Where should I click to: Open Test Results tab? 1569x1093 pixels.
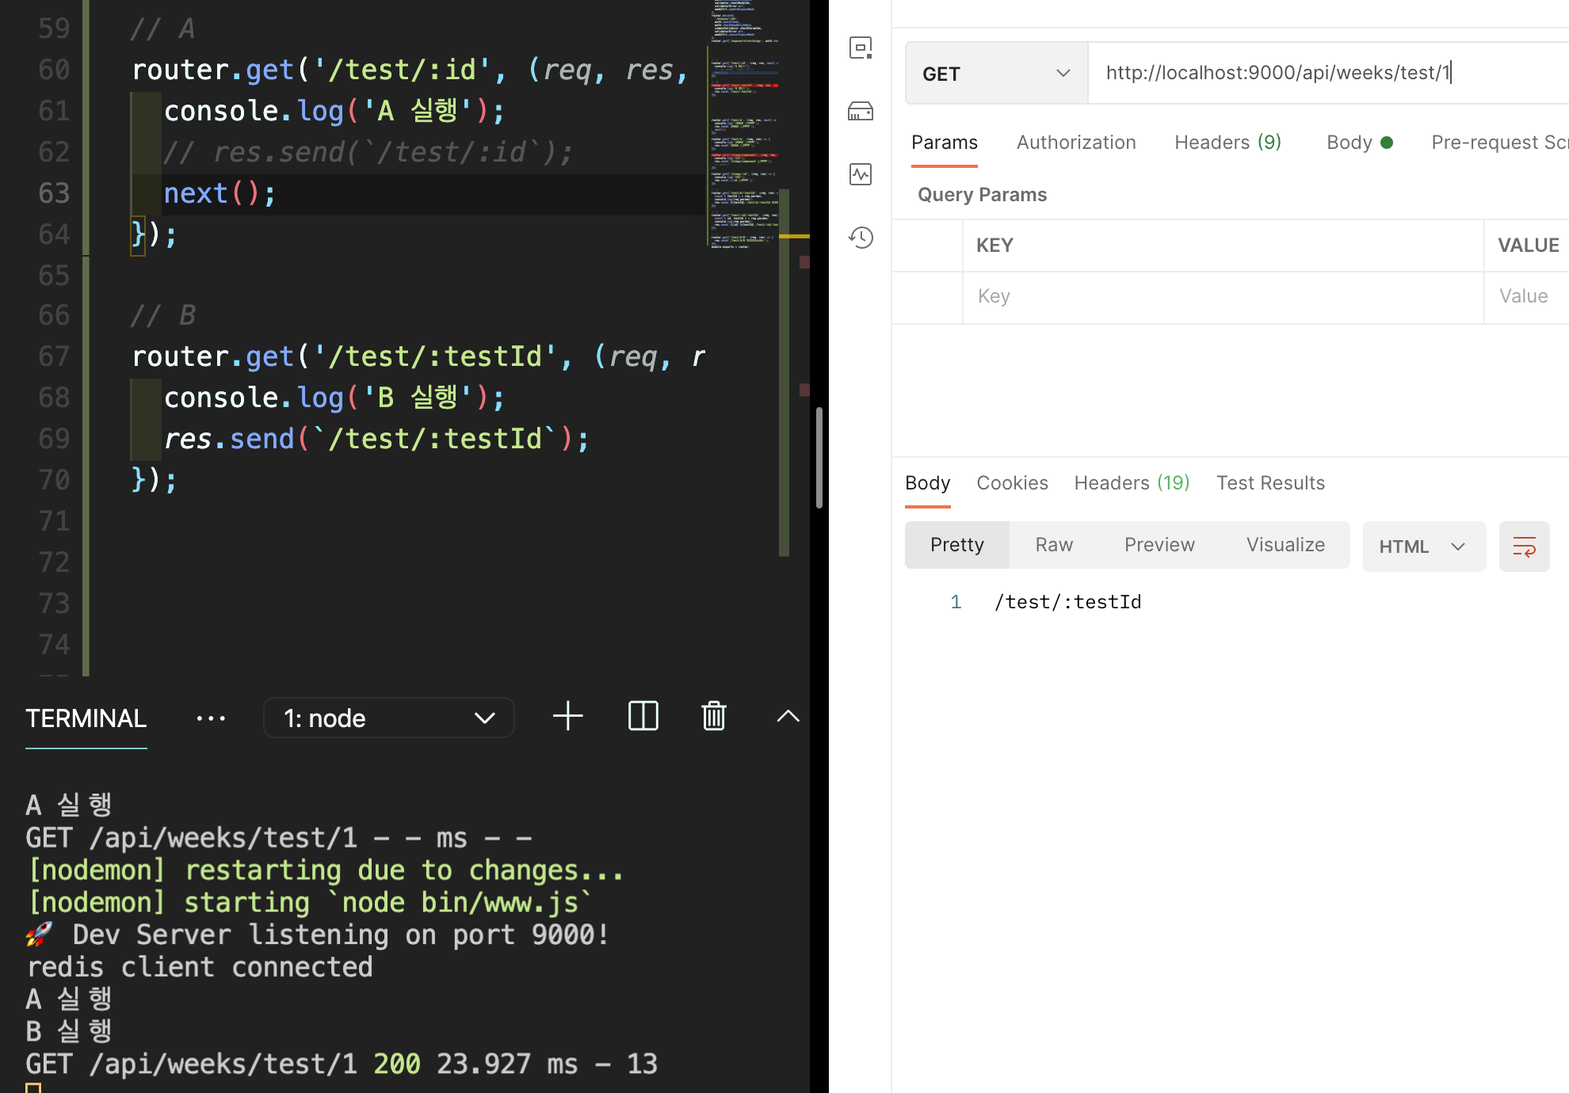coord(1270,483)
